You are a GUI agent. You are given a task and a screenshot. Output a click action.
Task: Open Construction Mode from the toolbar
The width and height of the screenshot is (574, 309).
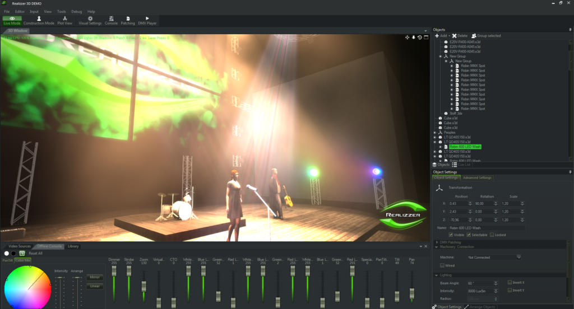[39, 21]
